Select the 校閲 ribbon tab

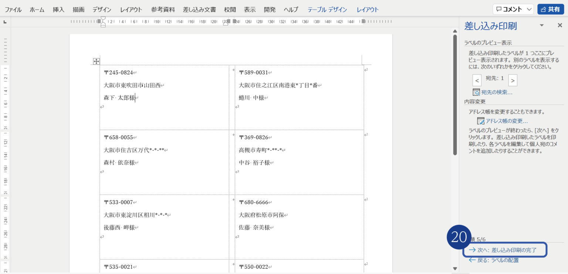(230, 10)
